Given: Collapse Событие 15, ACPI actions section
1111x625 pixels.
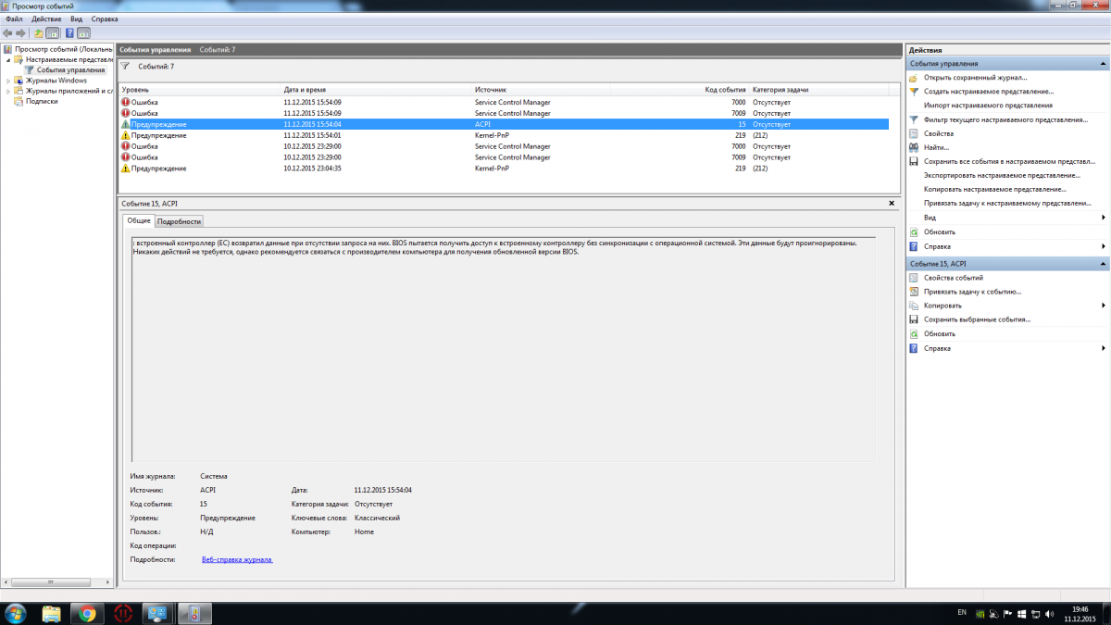Looking at the screenshot, I should point(1102,264).
